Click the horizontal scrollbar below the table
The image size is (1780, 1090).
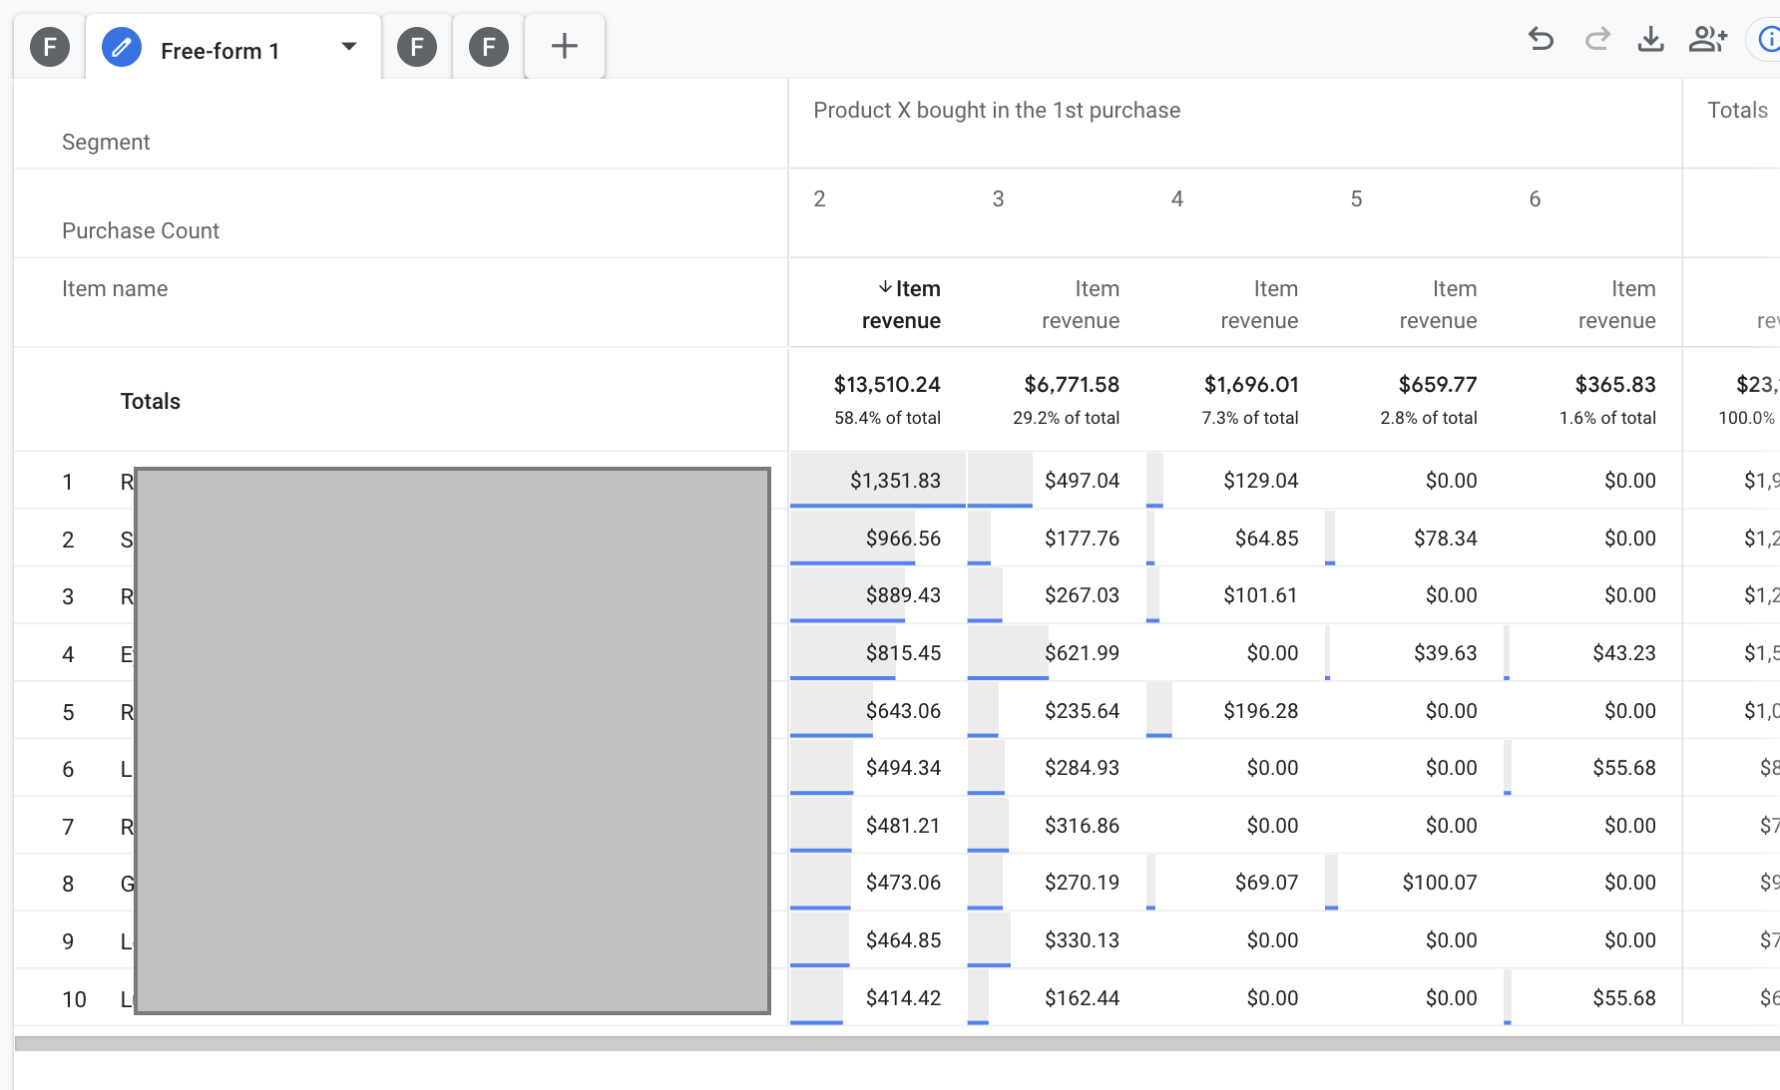click(896, 1043)
